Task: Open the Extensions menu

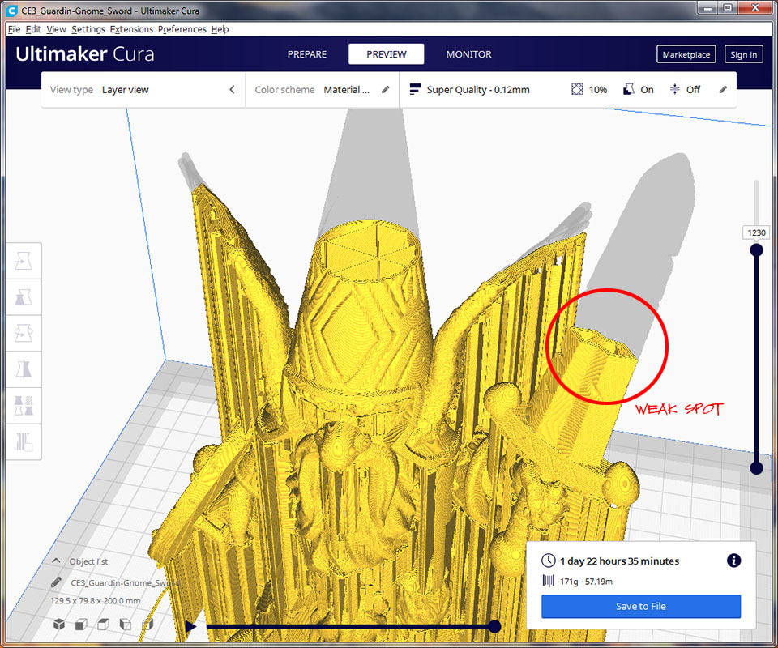Action: click(131, 29)
